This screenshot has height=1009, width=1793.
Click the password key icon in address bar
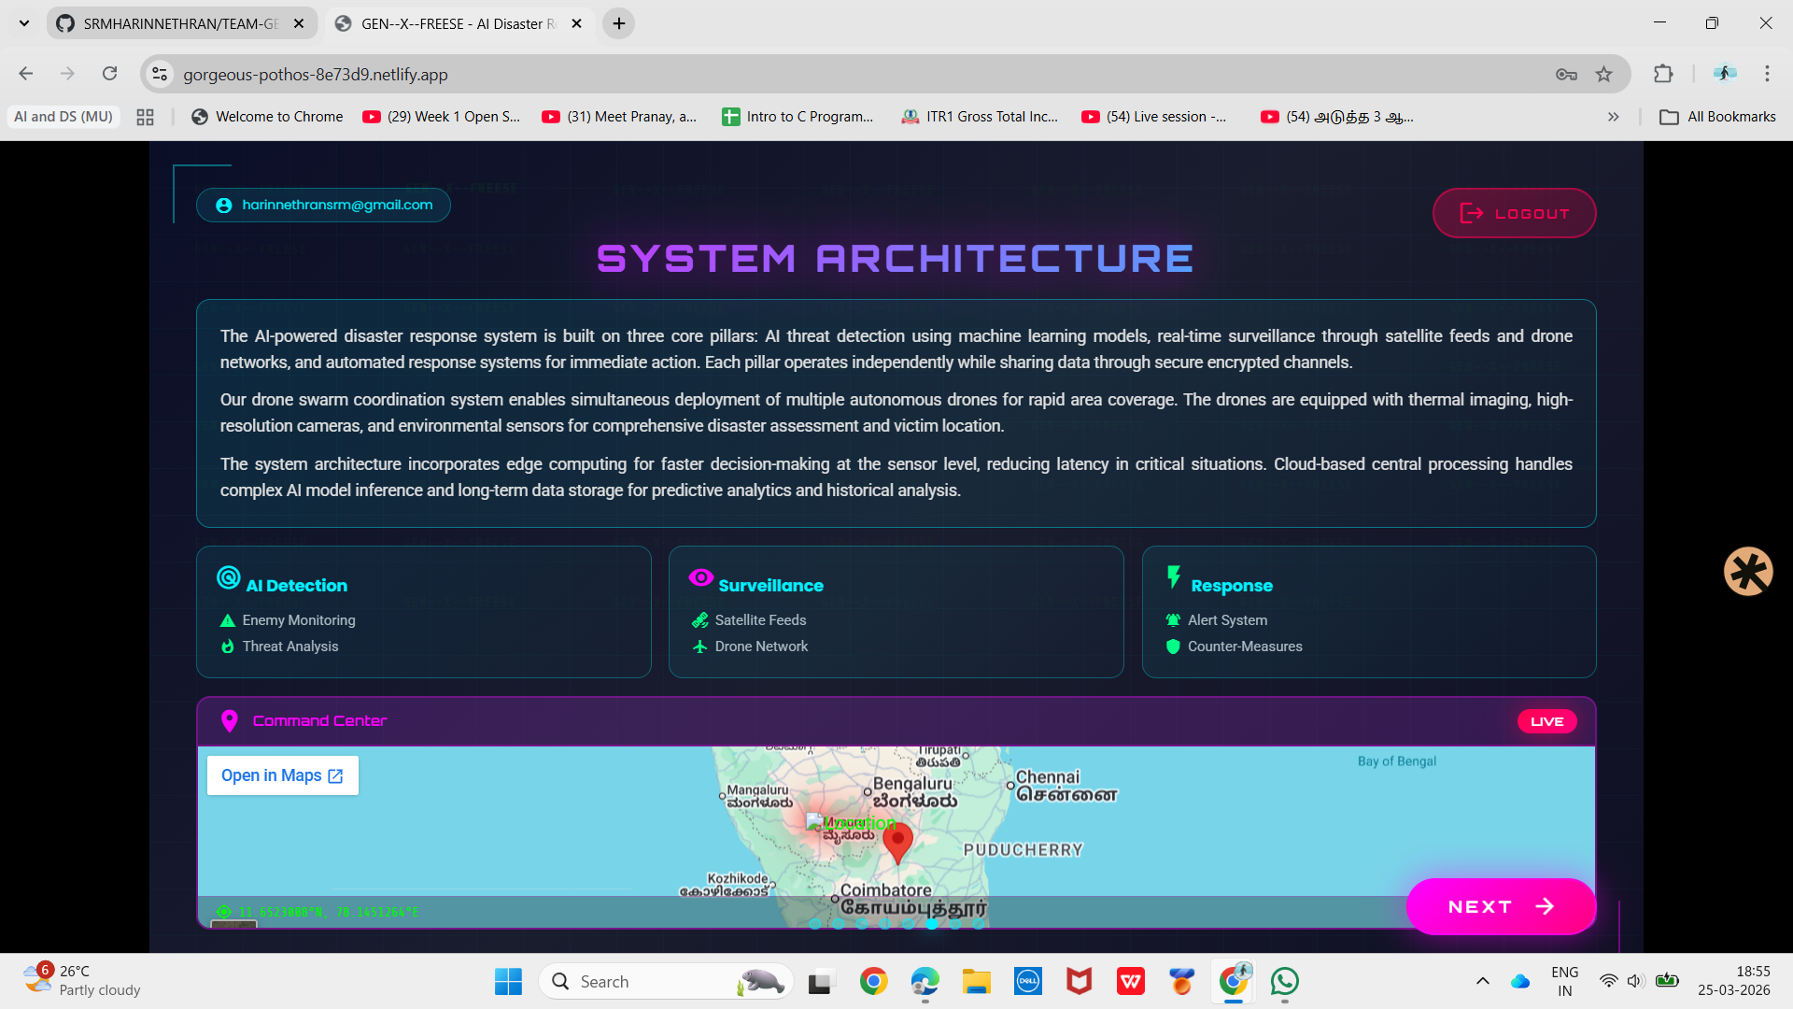pos(1566,74)
